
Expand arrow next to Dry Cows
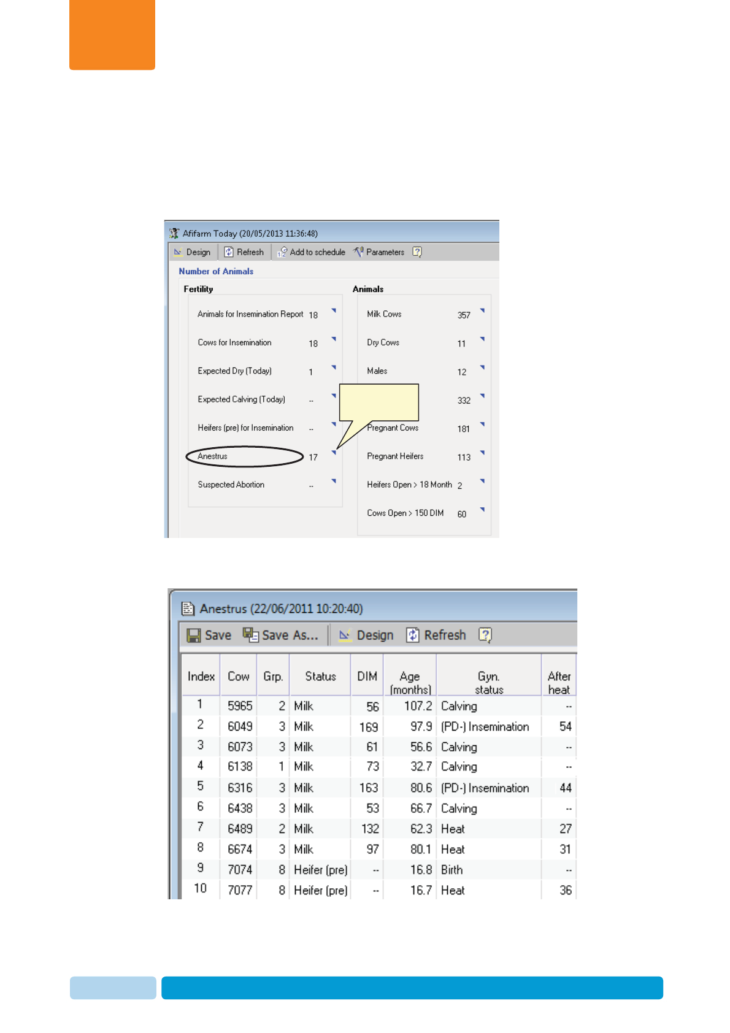pos(482,339)
